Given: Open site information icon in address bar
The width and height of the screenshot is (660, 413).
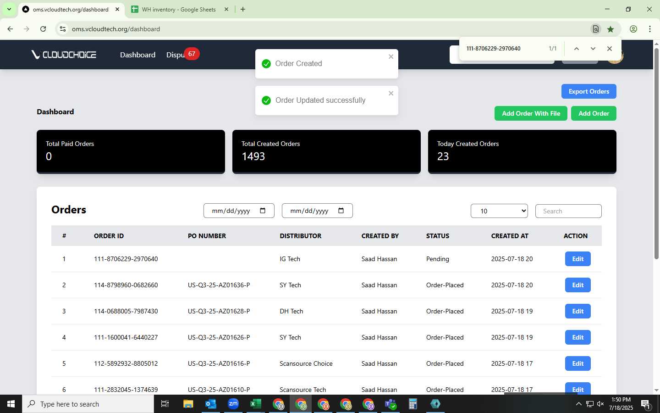Looking at the screenshot, I should point(63,29).
